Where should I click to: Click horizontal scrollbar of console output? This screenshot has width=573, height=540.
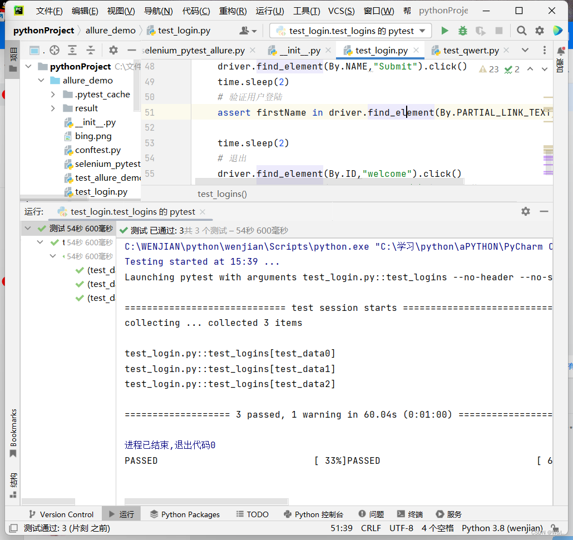coord(206,502)
